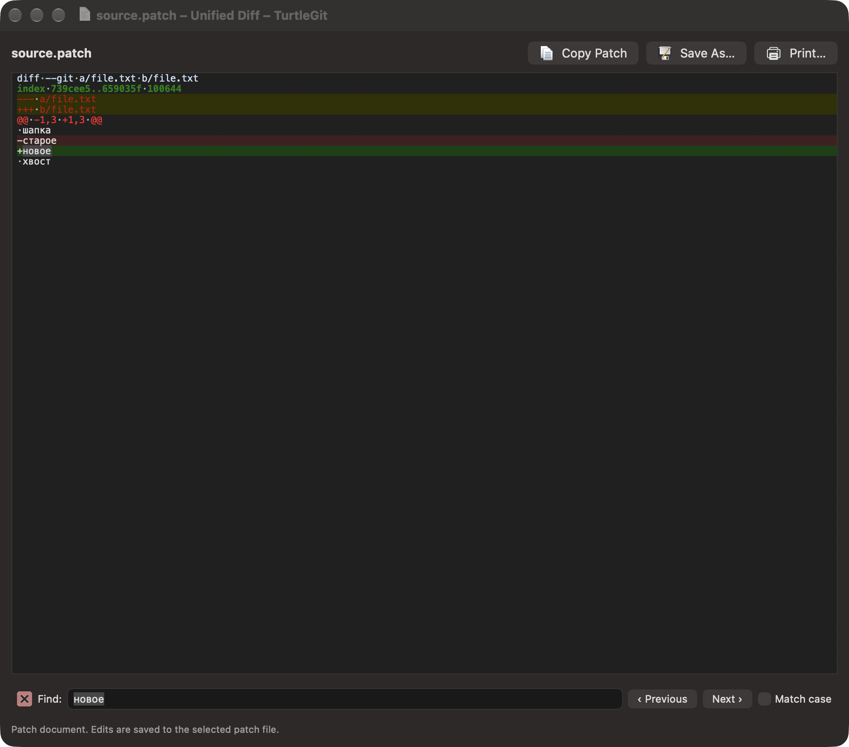Screen dimensions: 849x747
Task: Click the source.patch heading
Action: 51,53
